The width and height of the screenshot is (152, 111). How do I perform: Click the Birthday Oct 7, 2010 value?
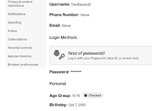click(77, 105)
